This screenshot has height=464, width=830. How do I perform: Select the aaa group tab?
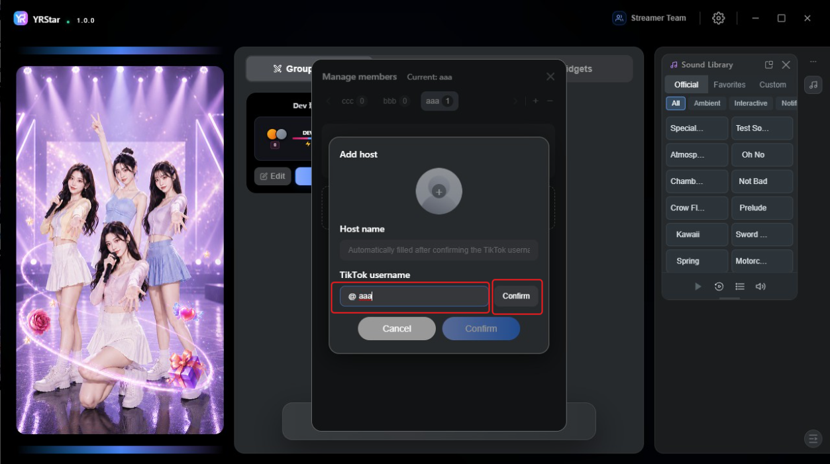coord(439,101)
